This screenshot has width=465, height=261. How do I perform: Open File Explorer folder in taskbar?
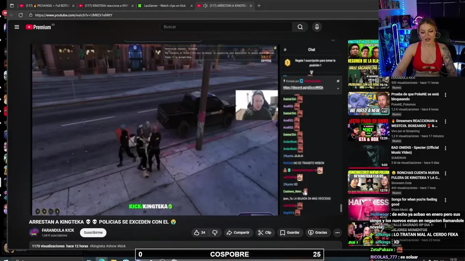tap(114, 260)
